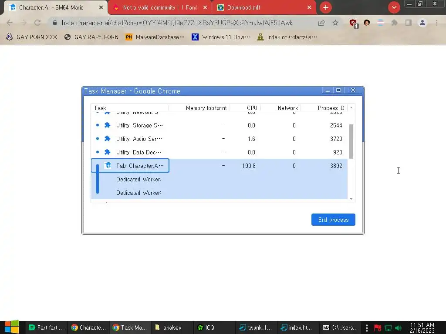The height and width of the screenshot is (334, 446).
Task: Open MalwareDatabase bookmark
Action: 155,37
